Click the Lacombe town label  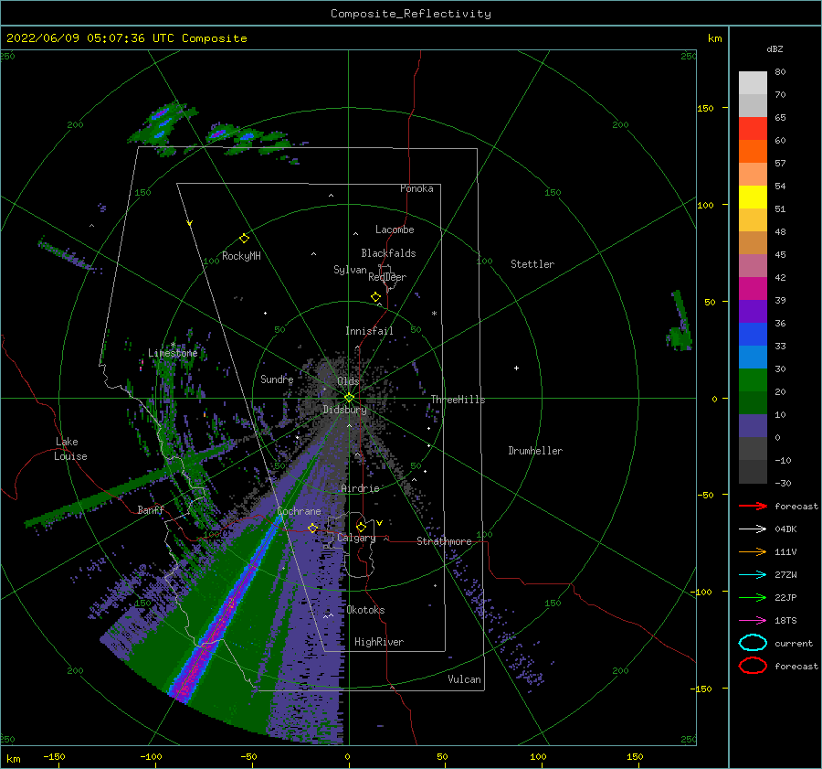395,230
